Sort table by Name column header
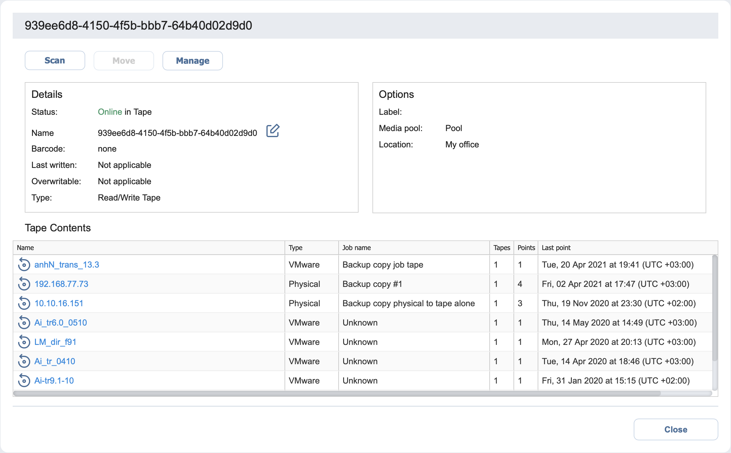Screen dimensions: 731x453 25,248
